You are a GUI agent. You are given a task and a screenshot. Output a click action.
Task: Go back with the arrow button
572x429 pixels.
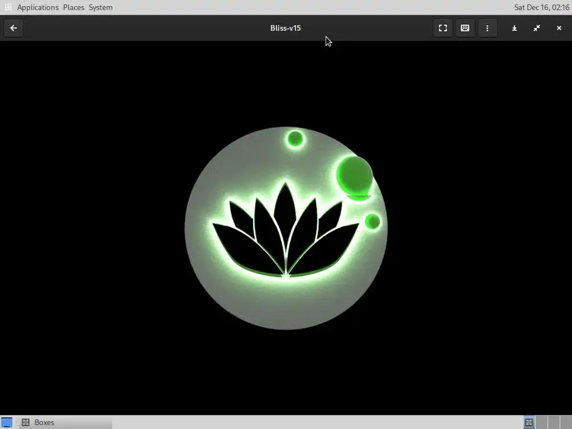point(13,28)
